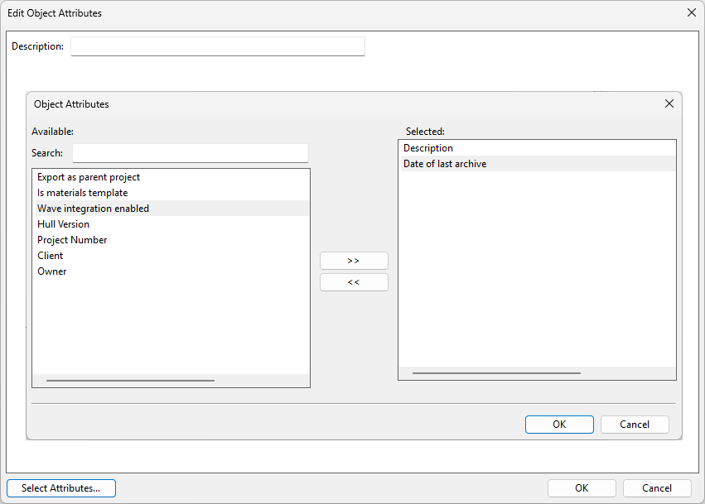Open Select Attributes... button
Viewport: 705px width, 504px height.
pyautogui.click(x=61, y=488)
